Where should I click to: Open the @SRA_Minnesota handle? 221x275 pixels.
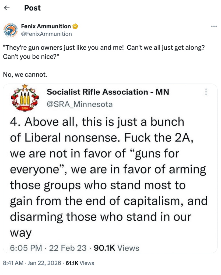click(80, 104)
